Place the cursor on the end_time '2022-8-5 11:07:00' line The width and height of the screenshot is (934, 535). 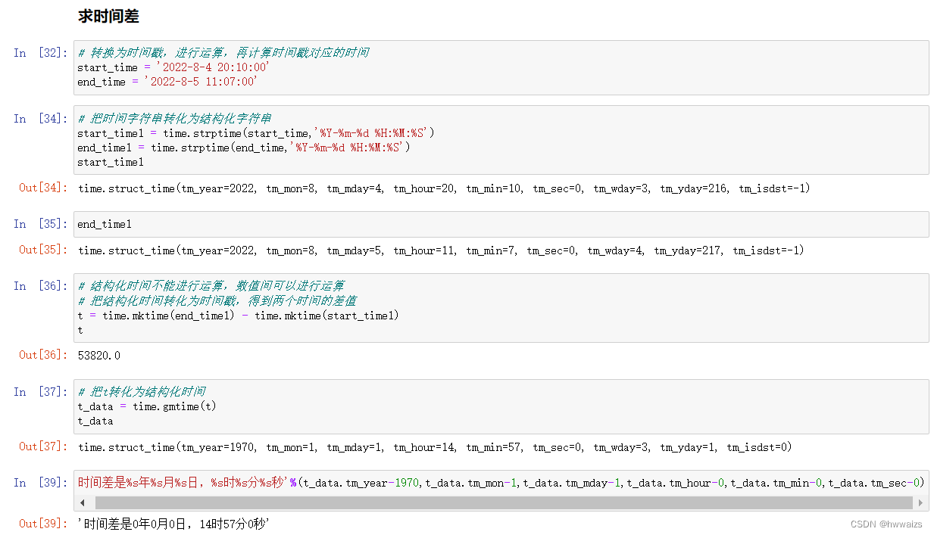[167, 82]
